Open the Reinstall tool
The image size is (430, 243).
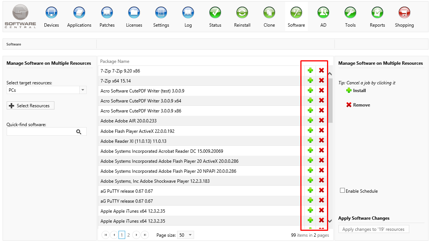tap(242, 13)
